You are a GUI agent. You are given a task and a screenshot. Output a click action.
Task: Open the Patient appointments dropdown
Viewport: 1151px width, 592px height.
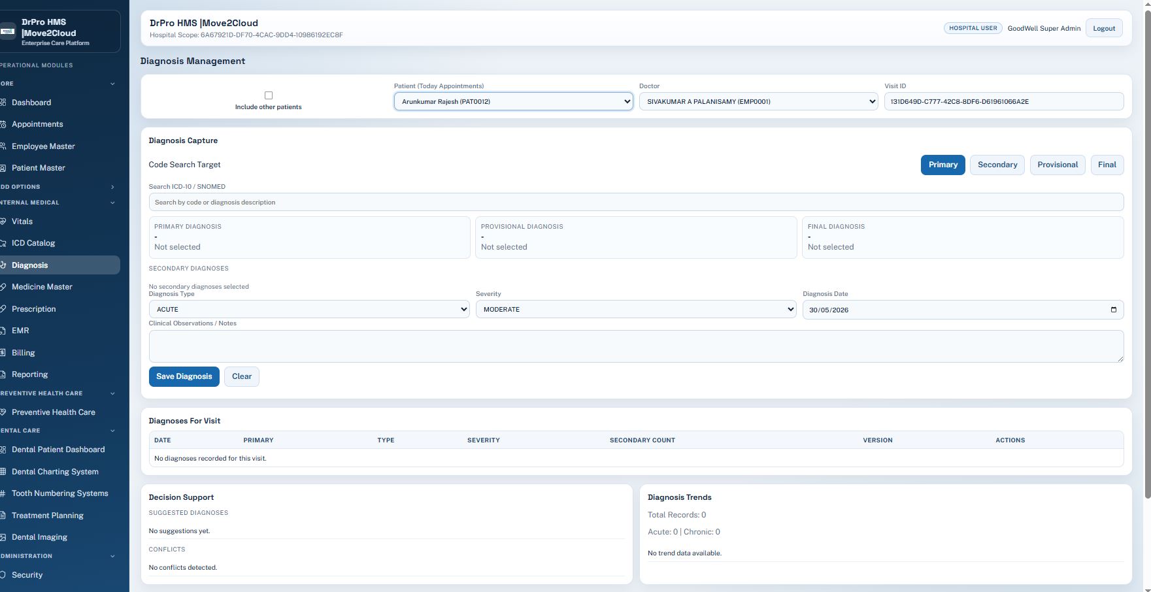pyautogui.click(x=514, y=101)
